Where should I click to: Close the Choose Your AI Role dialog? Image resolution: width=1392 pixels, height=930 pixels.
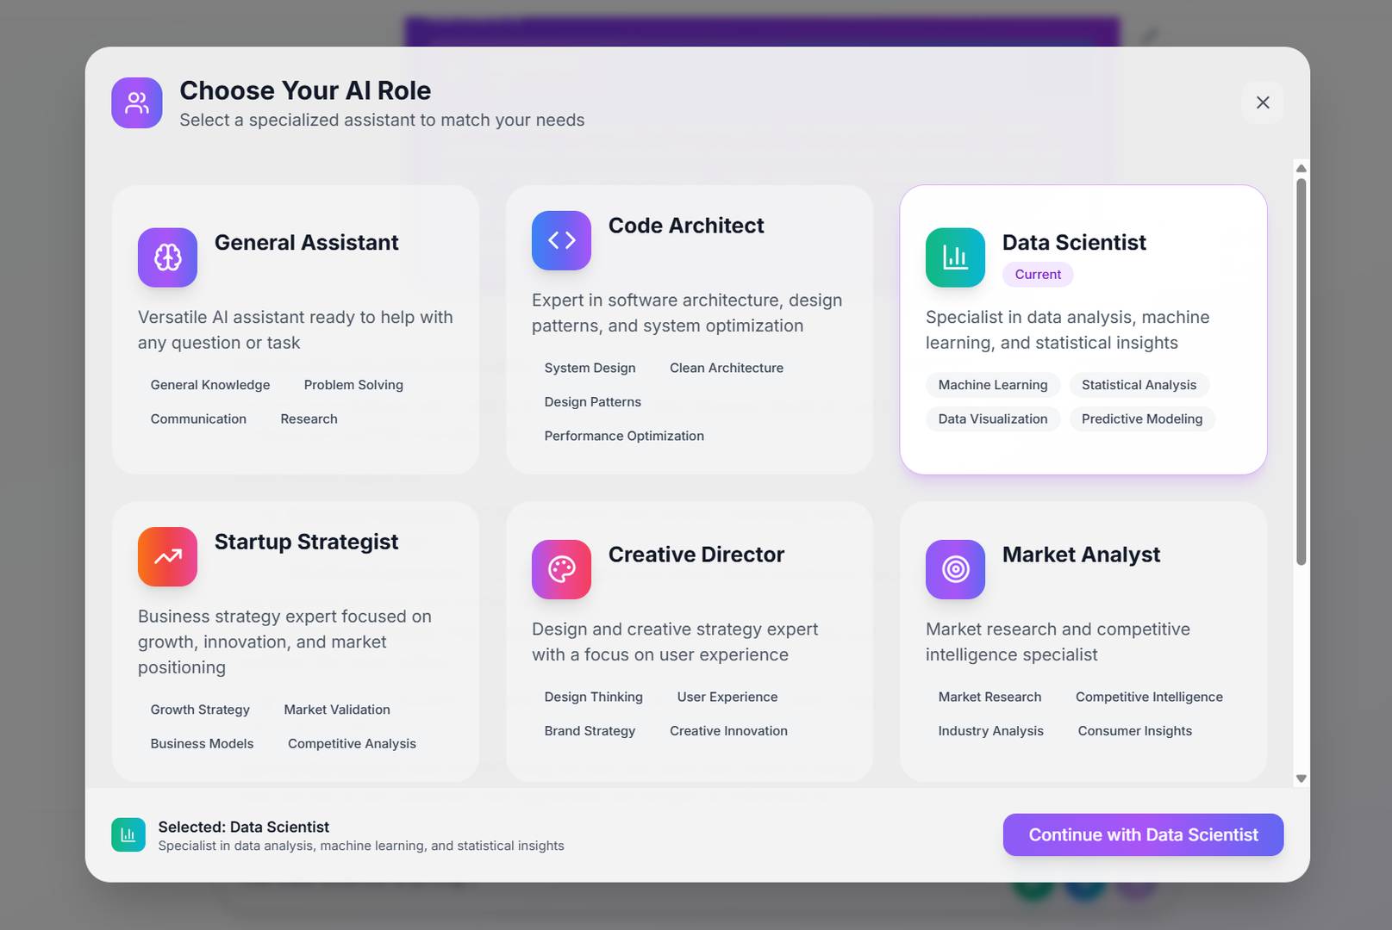[1263, 102]
